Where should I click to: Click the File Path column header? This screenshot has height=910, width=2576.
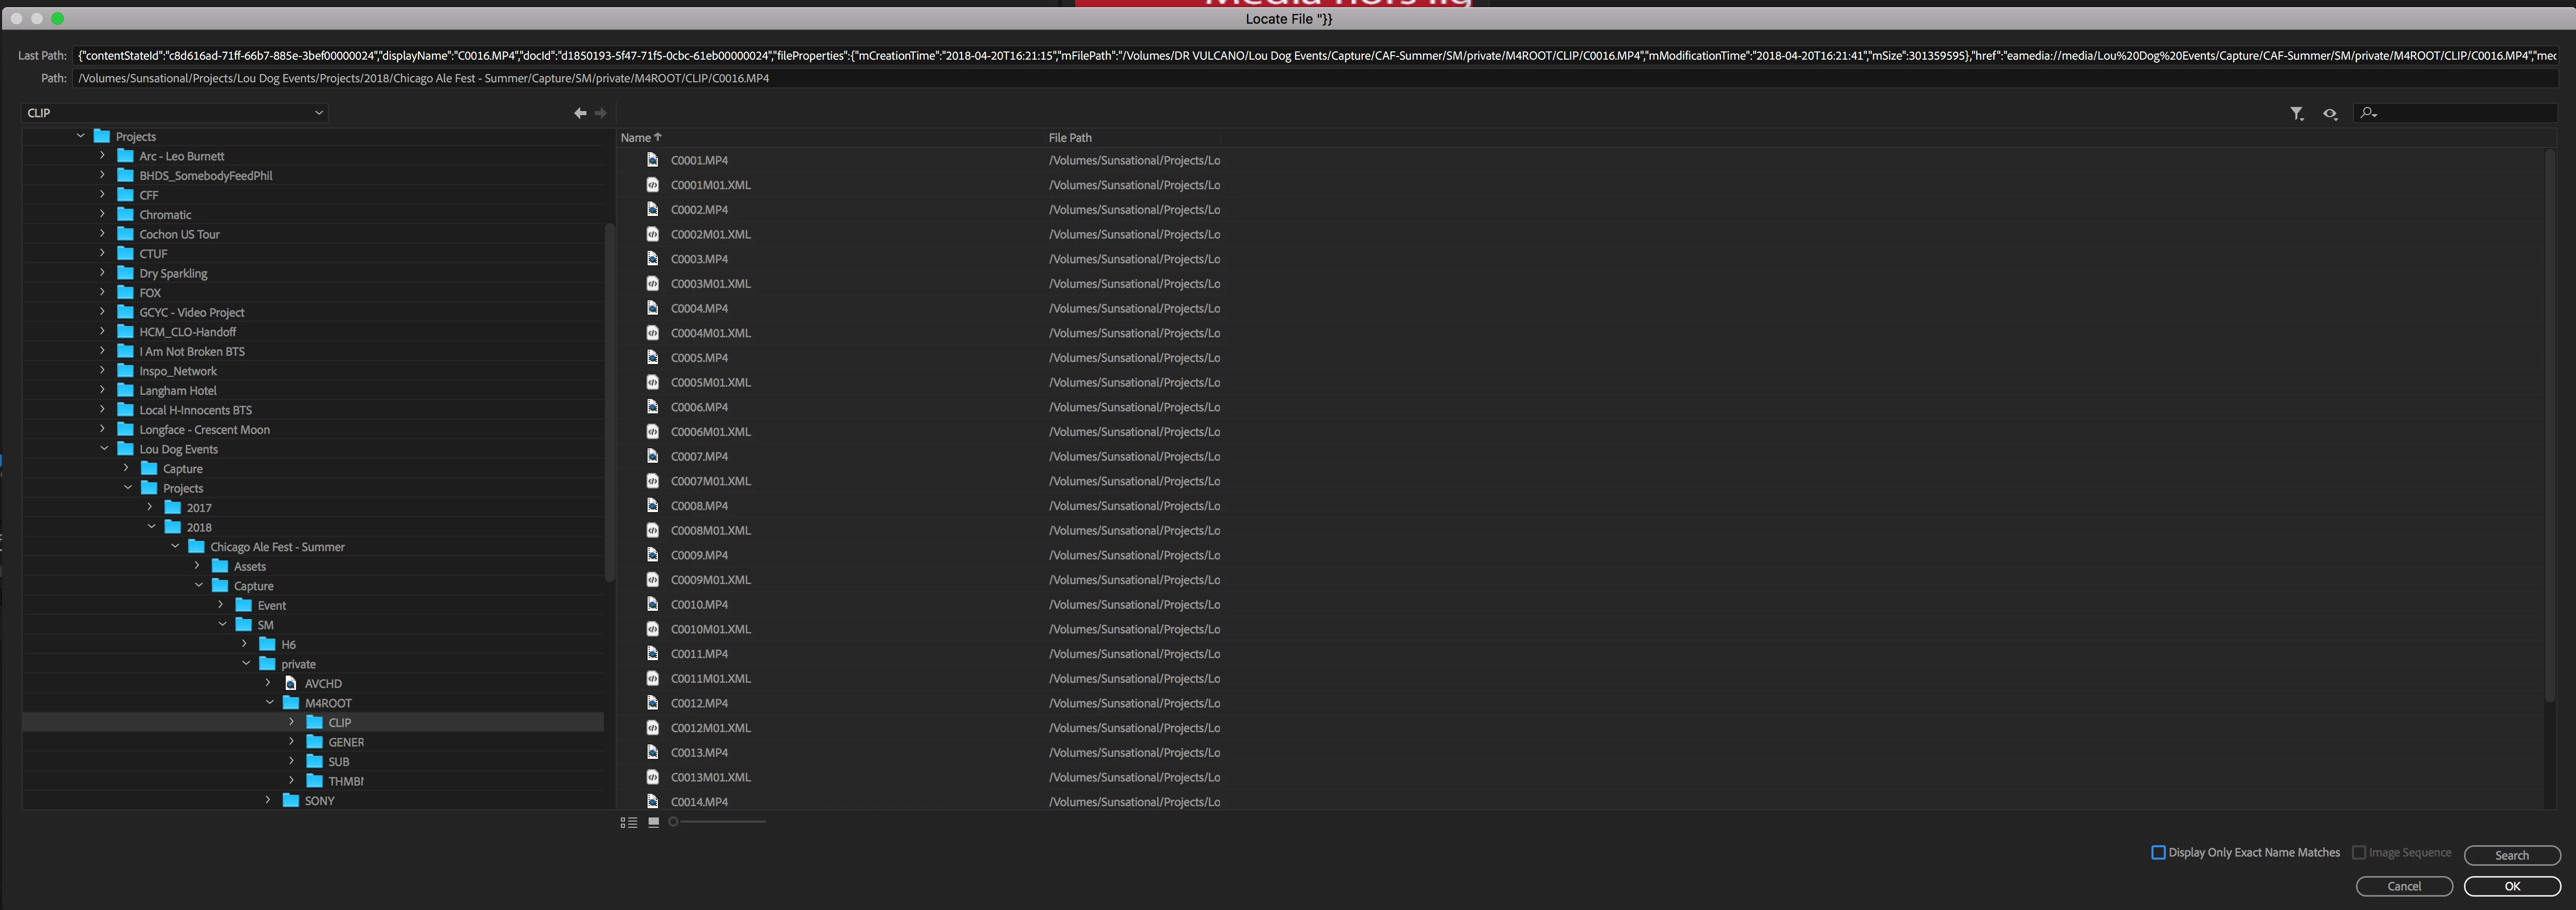(1069, 138)
